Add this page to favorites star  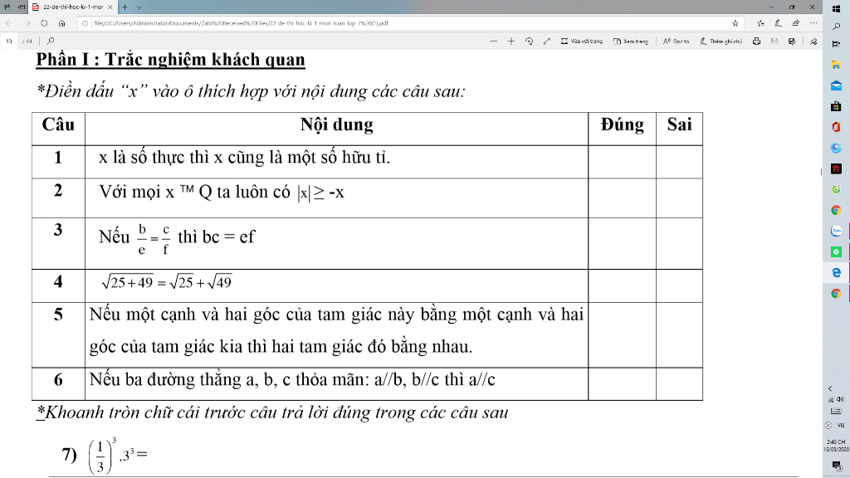pos(735,23)
